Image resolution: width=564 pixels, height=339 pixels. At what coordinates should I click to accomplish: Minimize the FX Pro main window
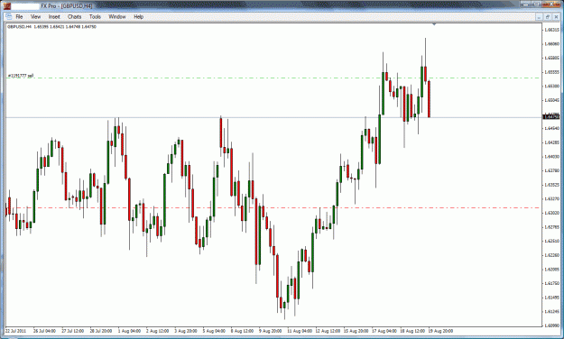[526, 5]
